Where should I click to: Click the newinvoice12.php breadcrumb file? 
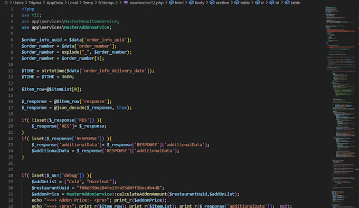pyautogui.click(x=147, y=3)
